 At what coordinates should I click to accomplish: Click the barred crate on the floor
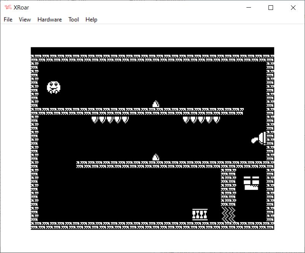point(200,215)
